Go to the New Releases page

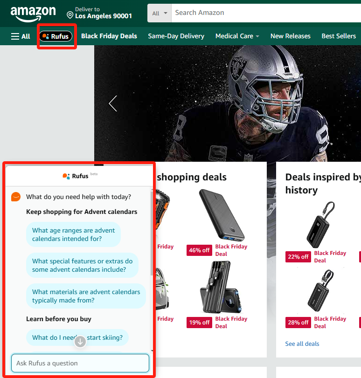coord(290,36)
